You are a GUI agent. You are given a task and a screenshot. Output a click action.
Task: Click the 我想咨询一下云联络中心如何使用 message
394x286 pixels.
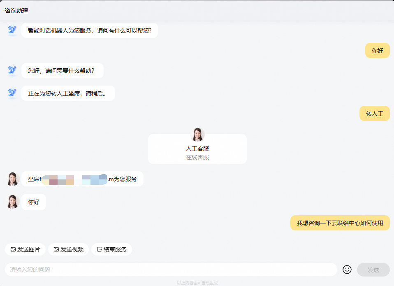(x=340, y=223)
